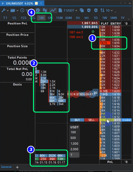Click the 767K volume at price 1.635

coord(105,43)
